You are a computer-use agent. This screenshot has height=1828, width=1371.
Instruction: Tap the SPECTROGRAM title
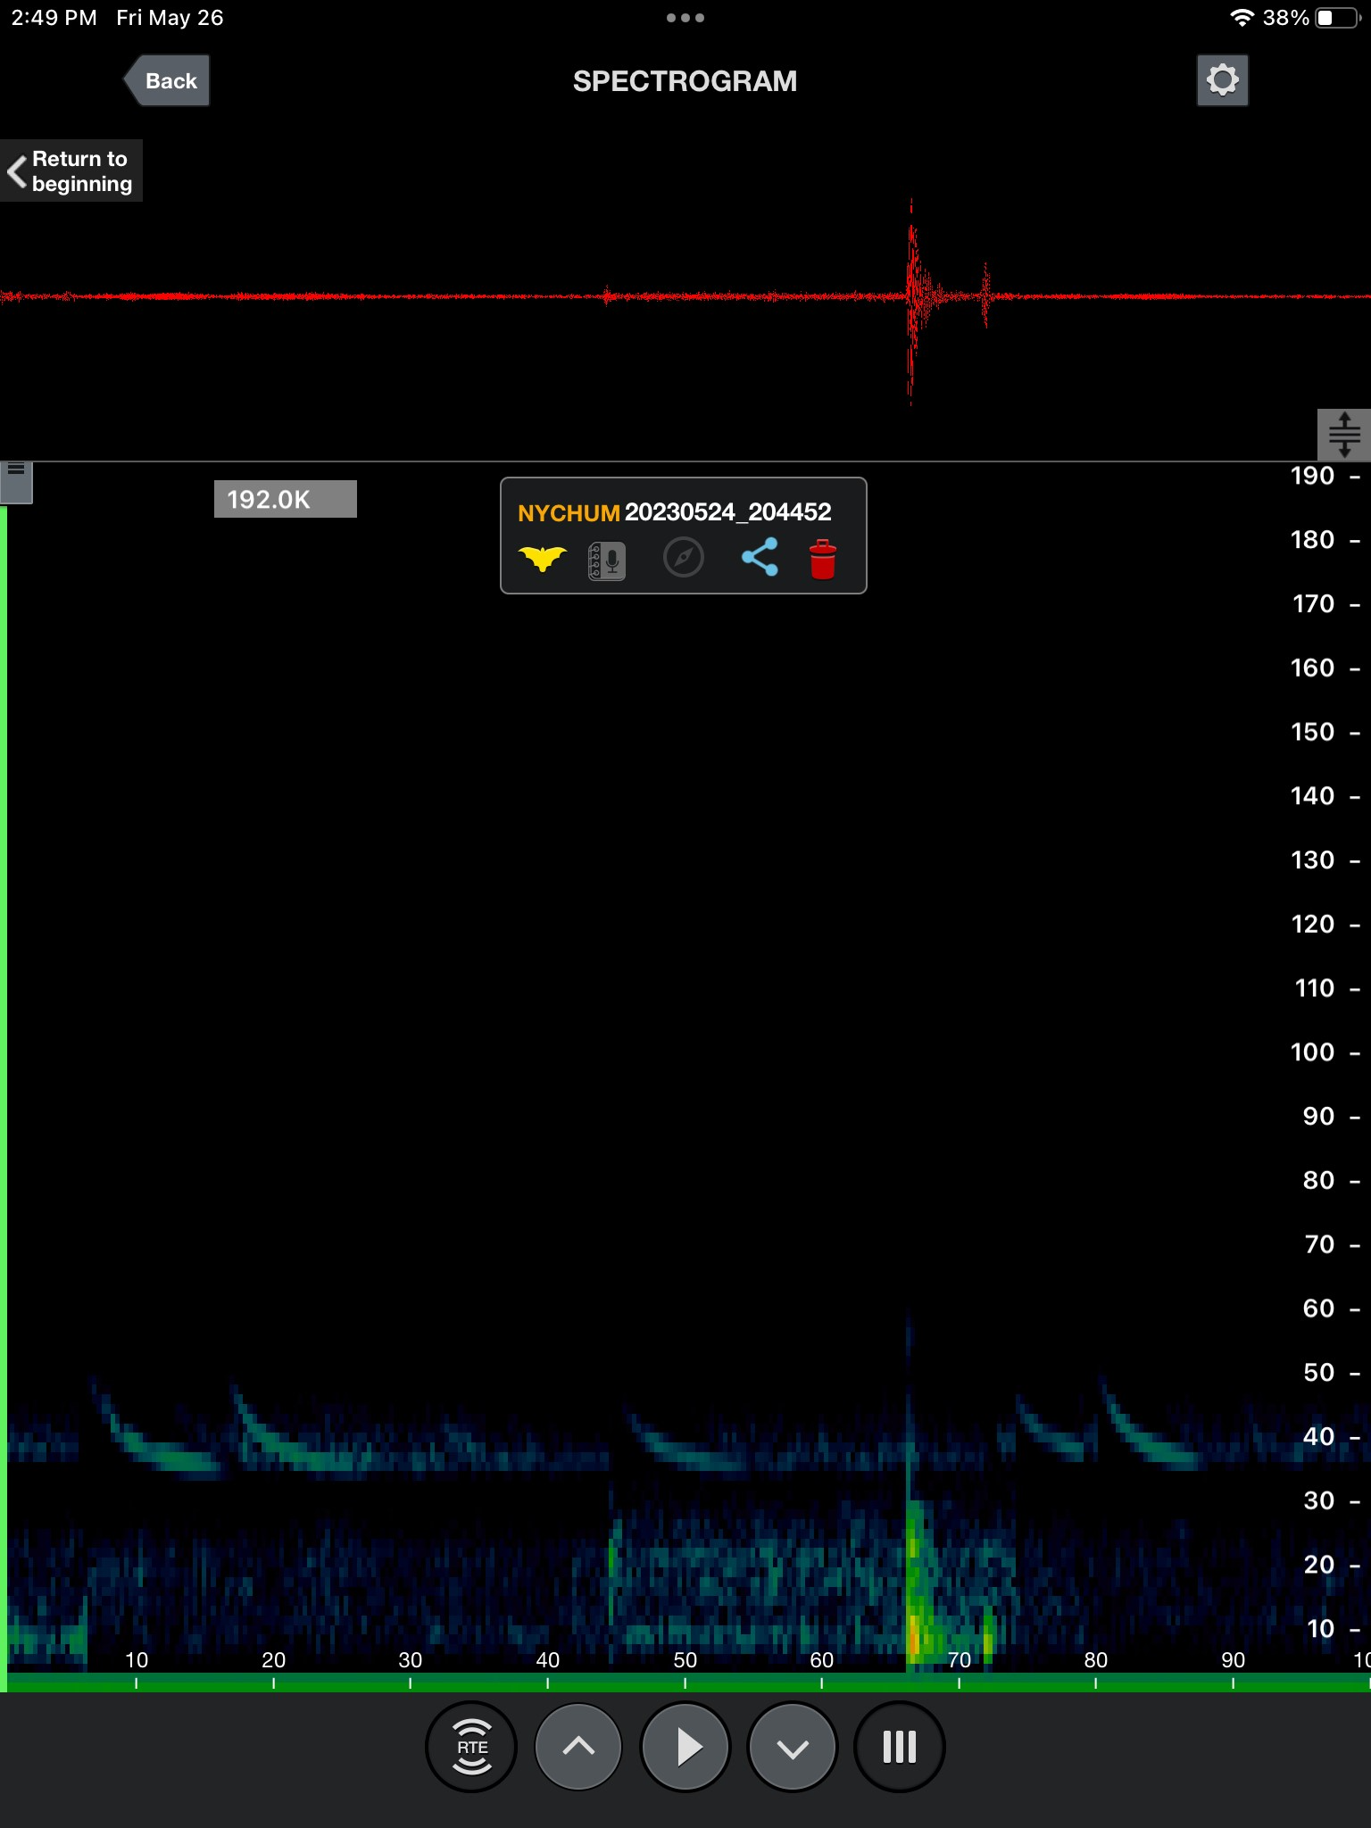685,81
